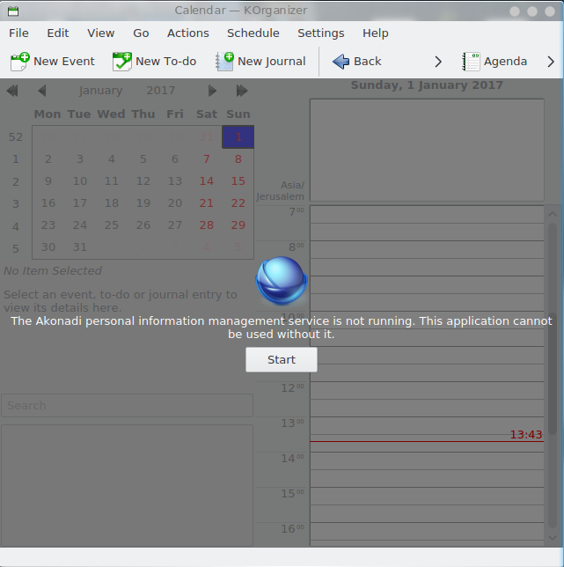Click the all-day events area at top
Viewport: 564px width, 567px height.
[427, 150]
